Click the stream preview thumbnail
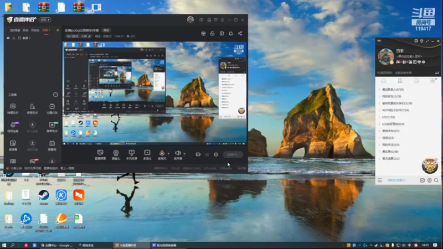Image resolution: width=443 pixels, height=249 pixels. click(154, 94)
